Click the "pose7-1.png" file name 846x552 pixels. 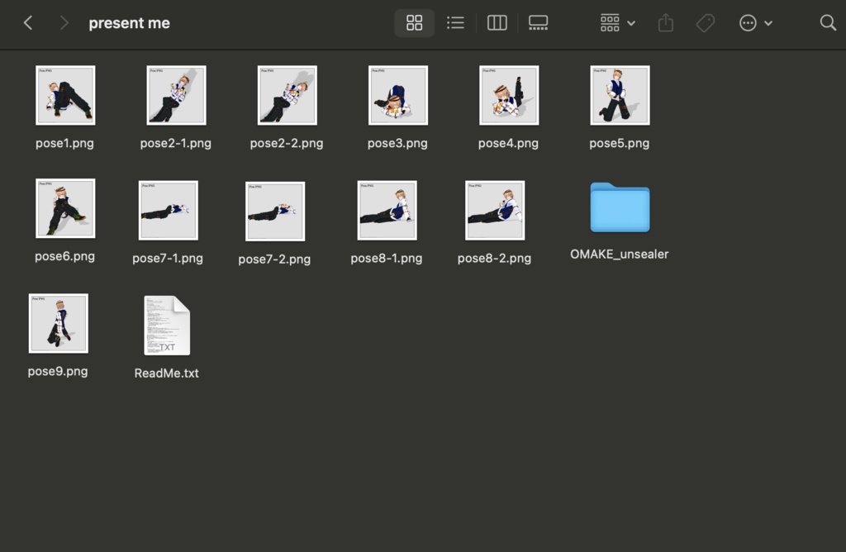(x=168, y=258)
